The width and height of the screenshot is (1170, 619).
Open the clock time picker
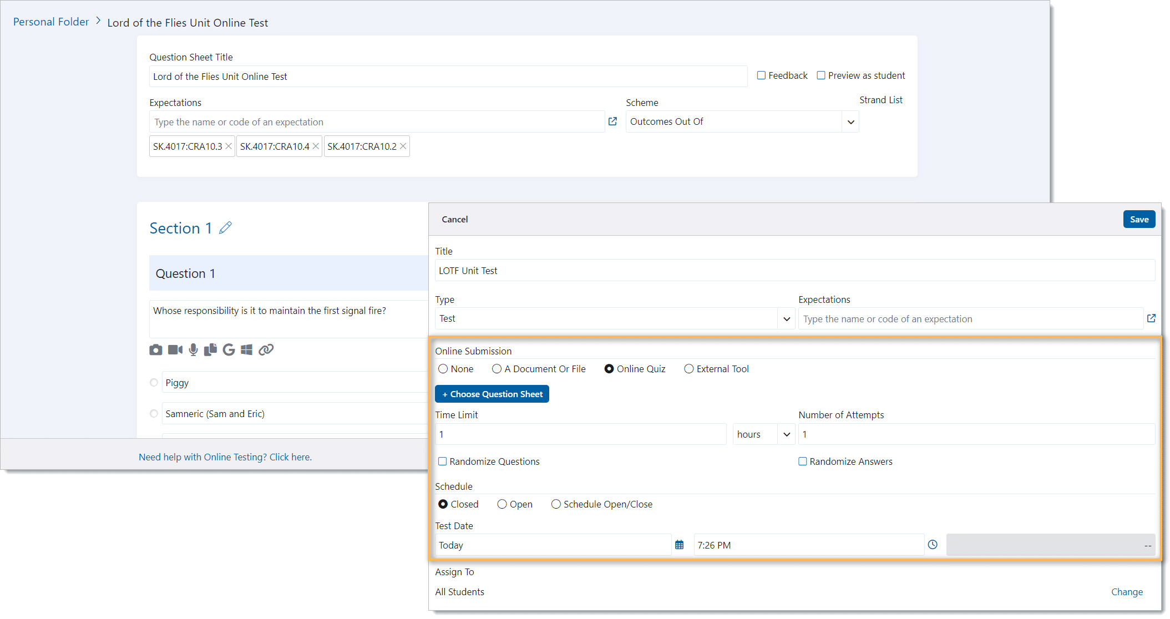pos(933,545)
